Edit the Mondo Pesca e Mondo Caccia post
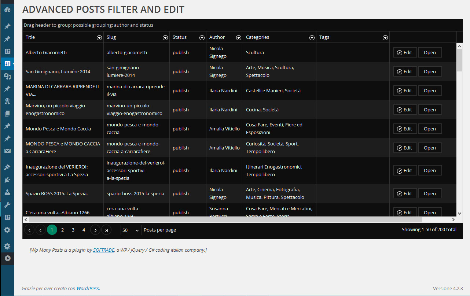The height and width of the screenshot is (296, 470). coord(405,129)
